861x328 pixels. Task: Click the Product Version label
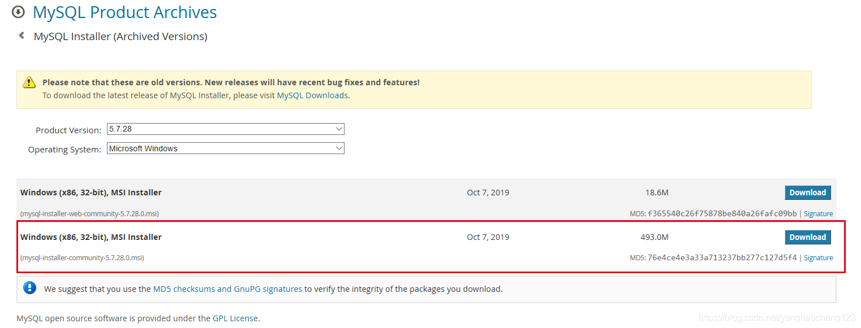pos(68,130)
